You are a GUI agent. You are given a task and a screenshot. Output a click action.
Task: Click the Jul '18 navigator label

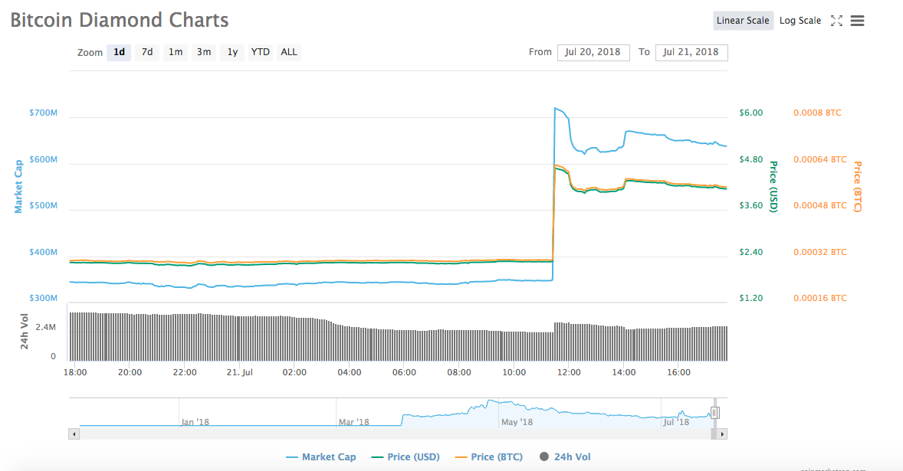pyautogui.click(x=676, y=422)
